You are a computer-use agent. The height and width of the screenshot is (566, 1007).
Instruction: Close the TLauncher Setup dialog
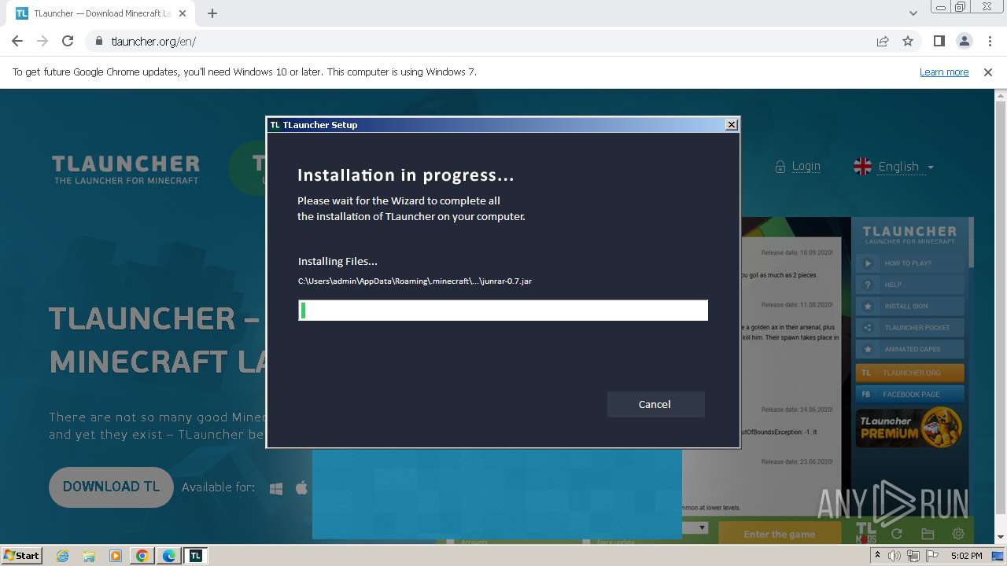click(x=731, y=124)
